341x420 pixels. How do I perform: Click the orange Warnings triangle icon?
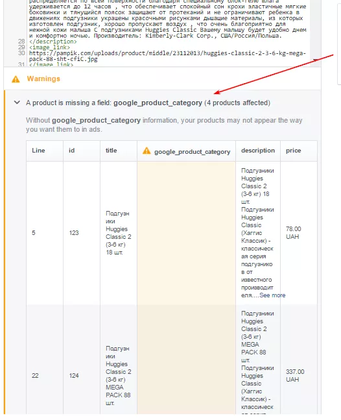[x=16, y=79]
